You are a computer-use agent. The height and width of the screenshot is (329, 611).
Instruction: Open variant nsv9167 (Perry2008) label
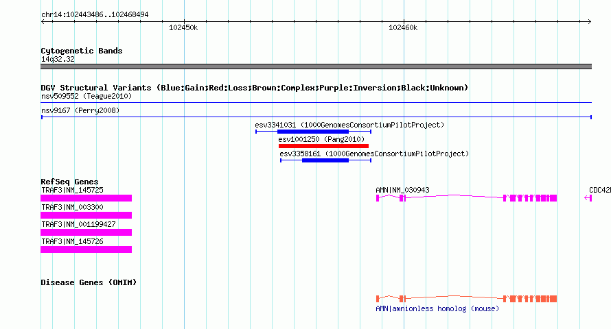click(x=80, y=110)
